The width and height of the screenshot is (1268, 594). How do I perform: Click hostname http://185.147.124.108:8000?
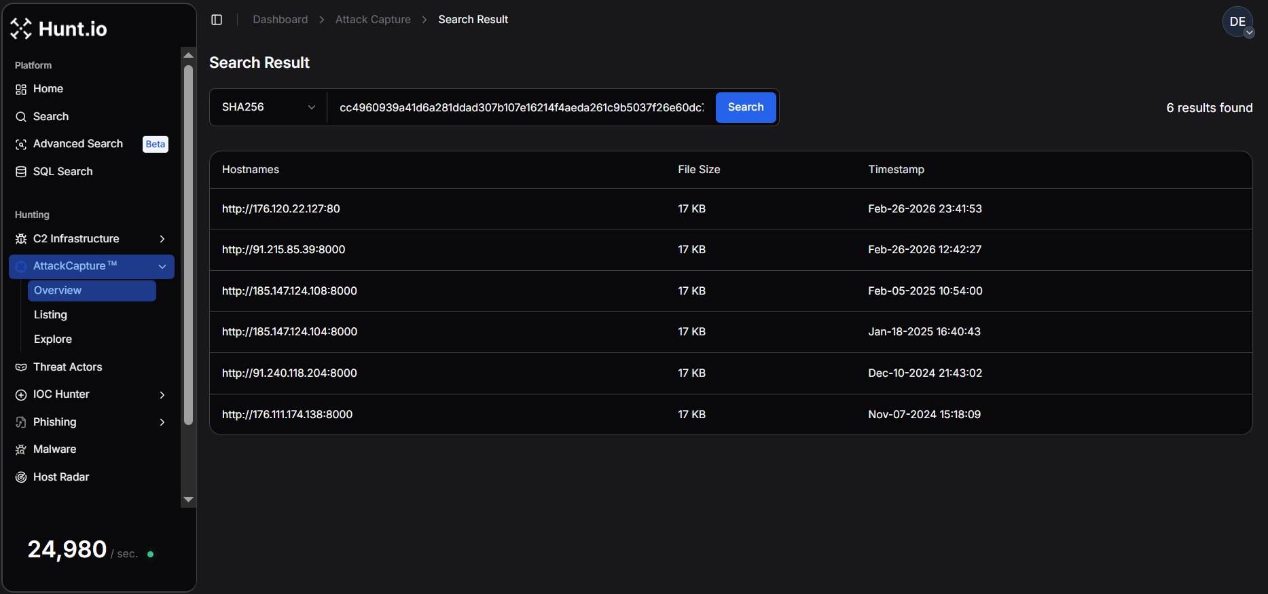click(x=289, y=291)
